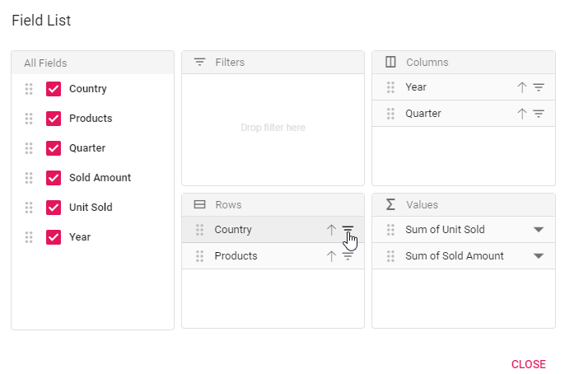Image resolution: width=565 pixels, height=374 pixels.
Task: Click the drag handle beside Unit Sold
Action: point(29,207)
